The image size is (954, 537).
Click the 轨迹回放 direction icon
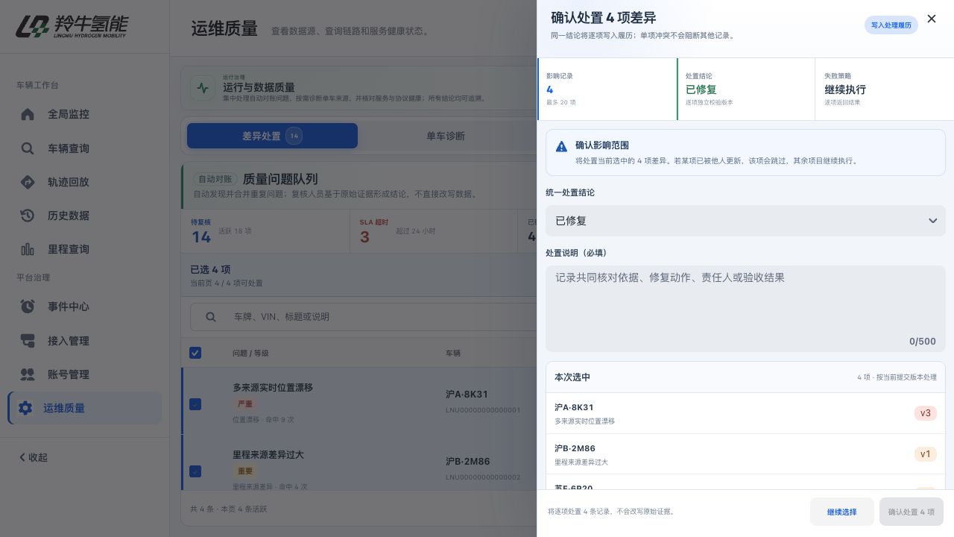(x=28, y=182)
